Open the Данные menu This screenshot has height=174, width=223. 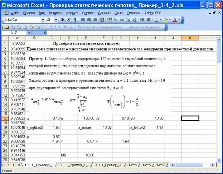[x=104, y=13]
